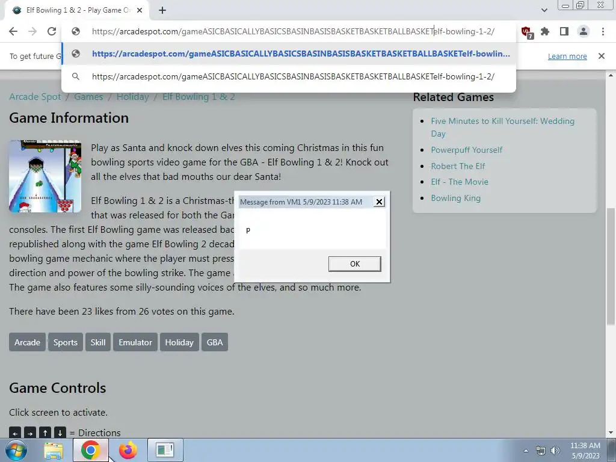Image resolution: width=616 pixels, height=462 pixels.
Task: Open the network tray icon
Action: [541, 451]
